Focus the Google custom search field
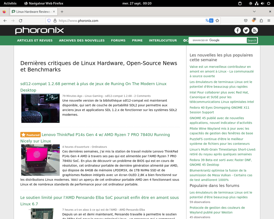Screen dimensions: 274x219 218,40
